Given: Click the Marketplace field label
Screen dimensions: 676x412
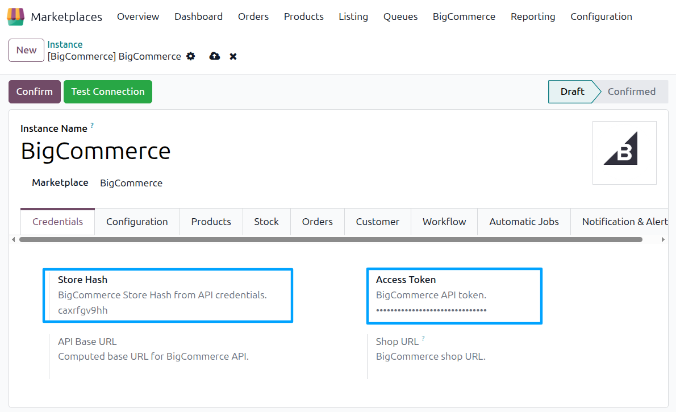Looking at the screenshot, I should coord(60,182).
